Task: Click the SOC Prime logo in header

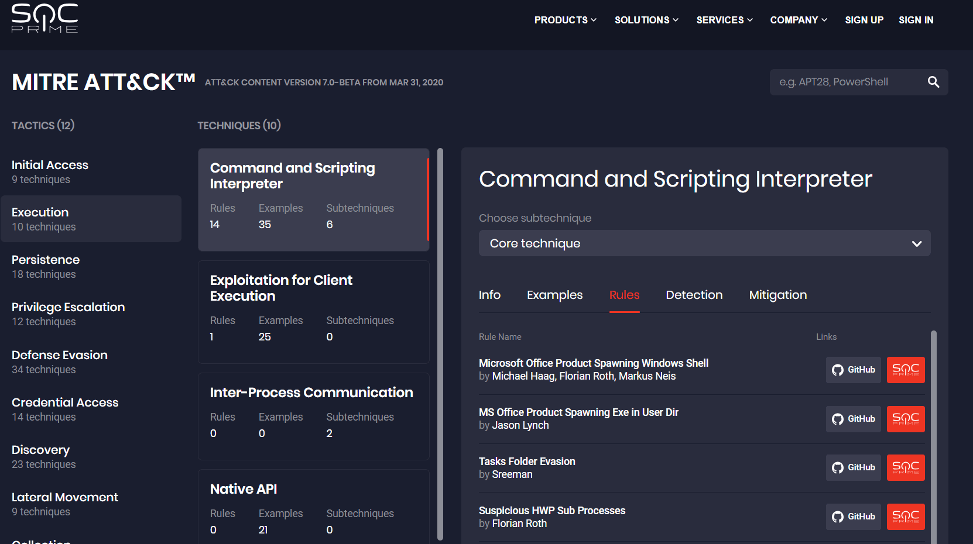Action: (44, 18)
